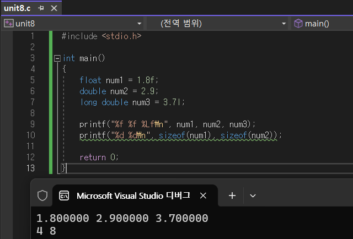Click the return keyword on line 12
353x239 pixels.
click(93, 157)
